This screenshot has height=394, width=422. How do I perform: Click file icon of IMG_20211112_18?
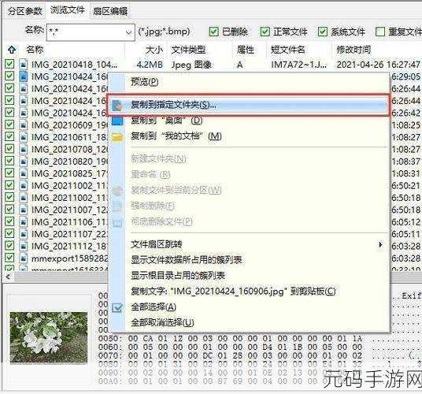(24, 246)
